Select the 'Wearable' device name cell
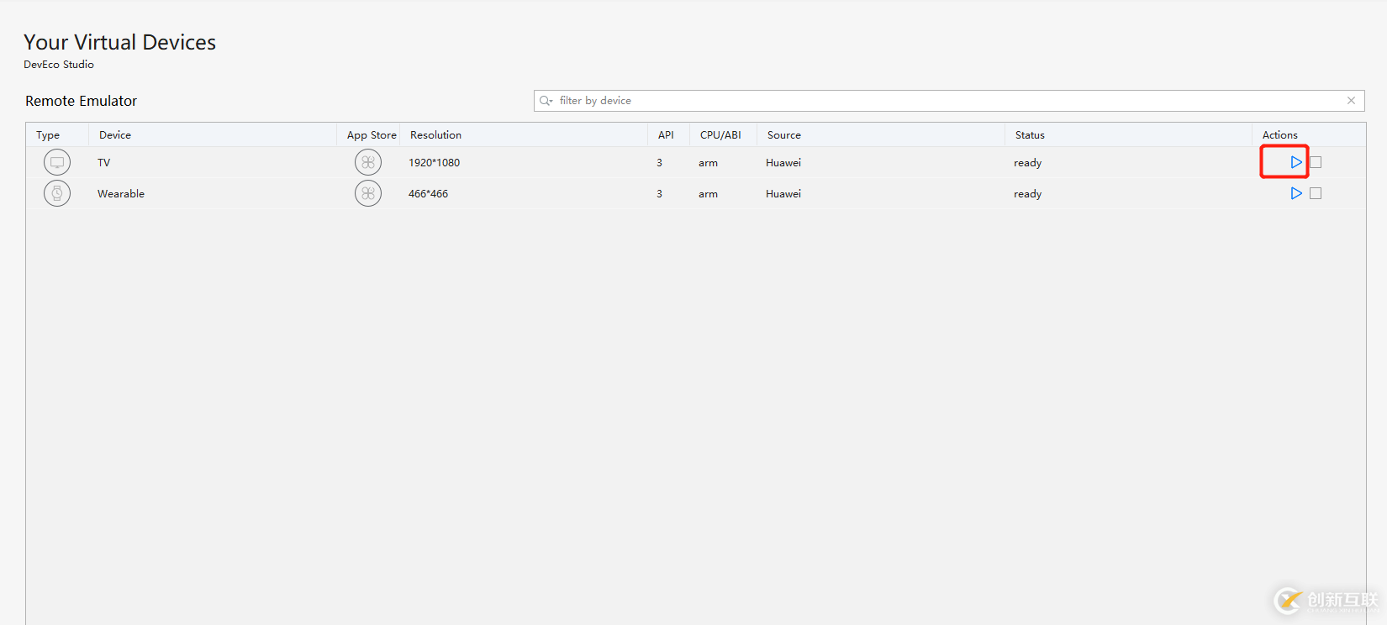The image size is (1387, 625). pyautogui.click(x=121, y=194)
